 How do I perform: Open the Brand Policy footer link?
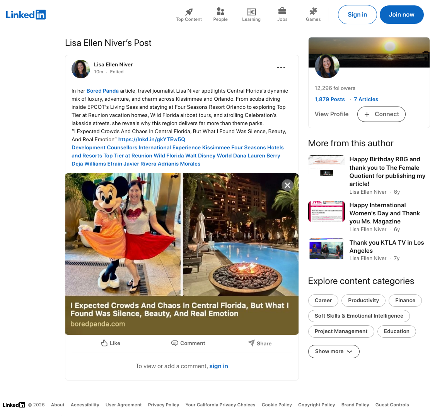tap(355, 405)
